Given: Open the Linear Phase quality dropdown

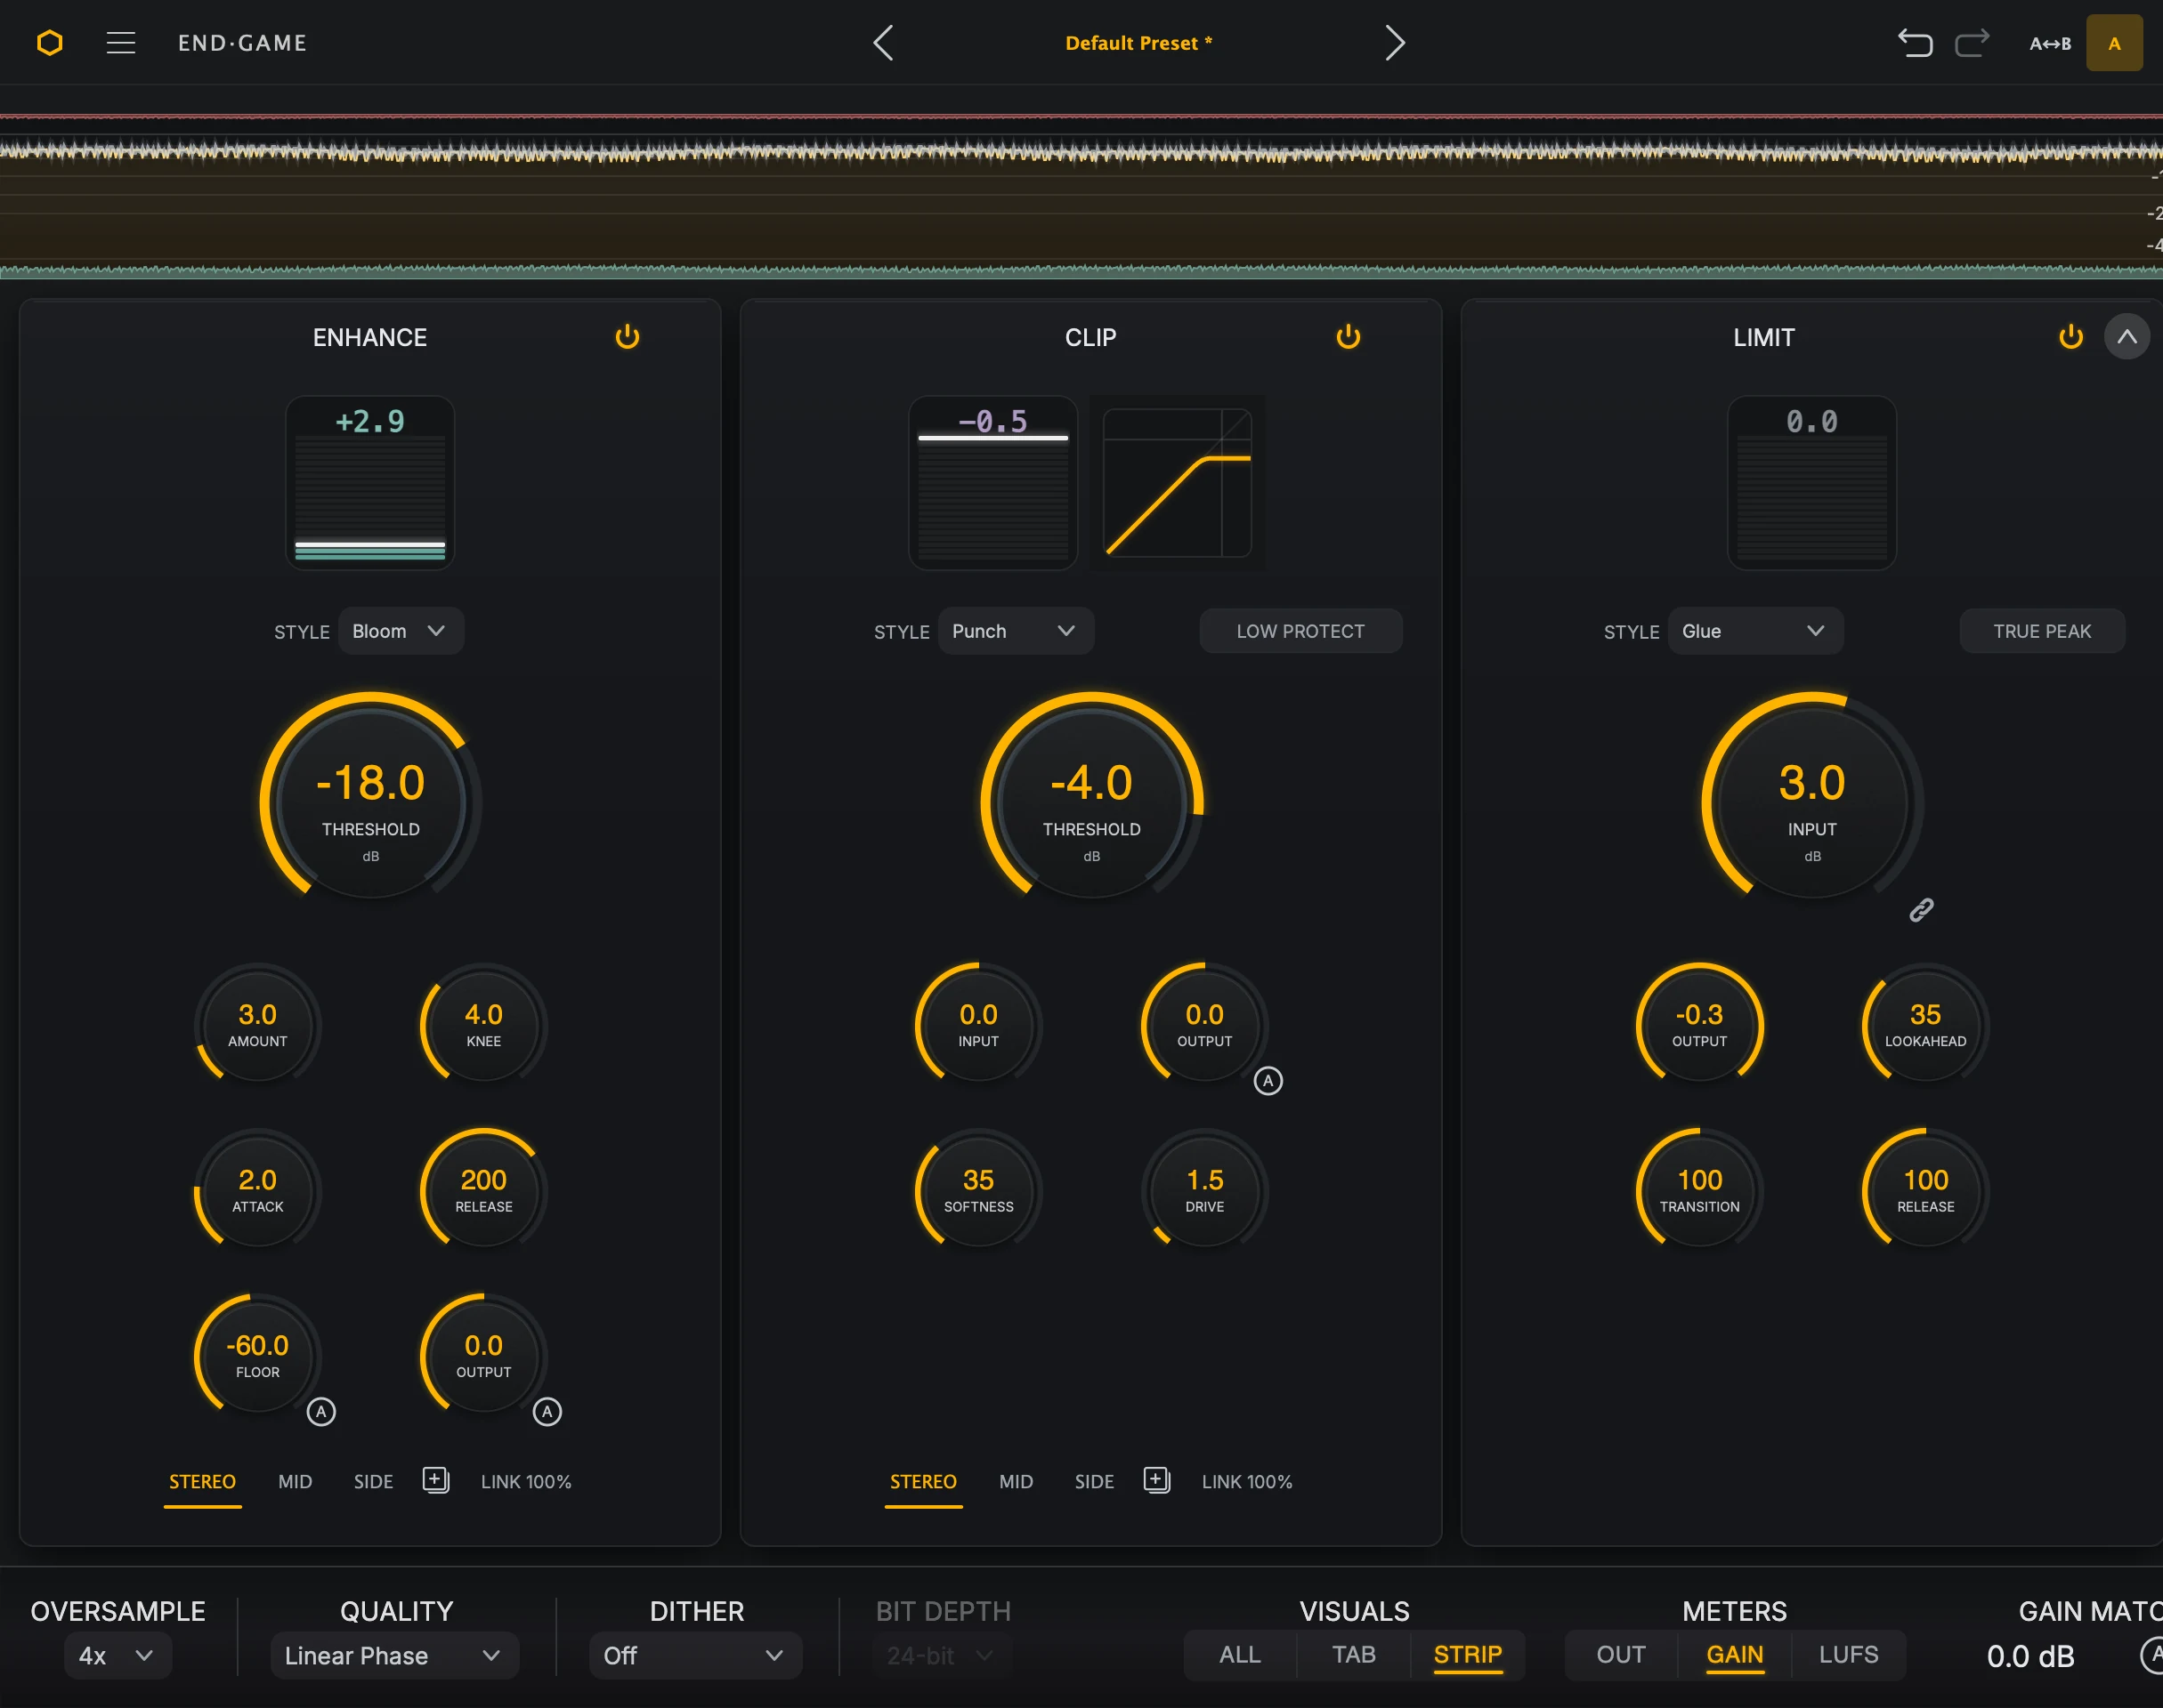Looking at the screenshot, I should pos(394,1656).
